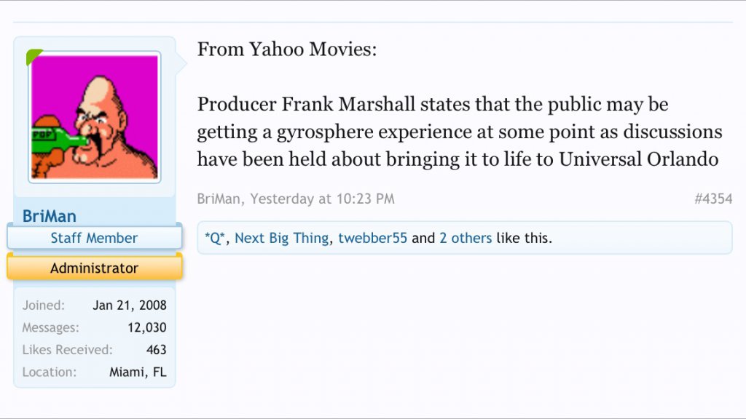The image size is (746, 419).
Task: Click the From Yahoo Movies heading text
Action: coord(287,49)
